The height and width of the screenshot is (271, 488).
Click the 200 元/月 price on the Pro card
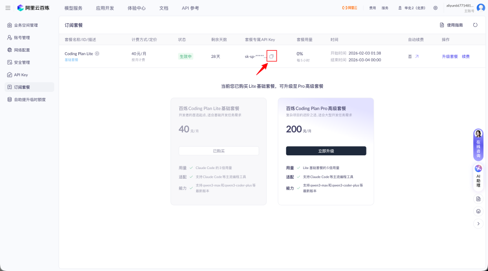pyautogui.click(x=298, y=129)
